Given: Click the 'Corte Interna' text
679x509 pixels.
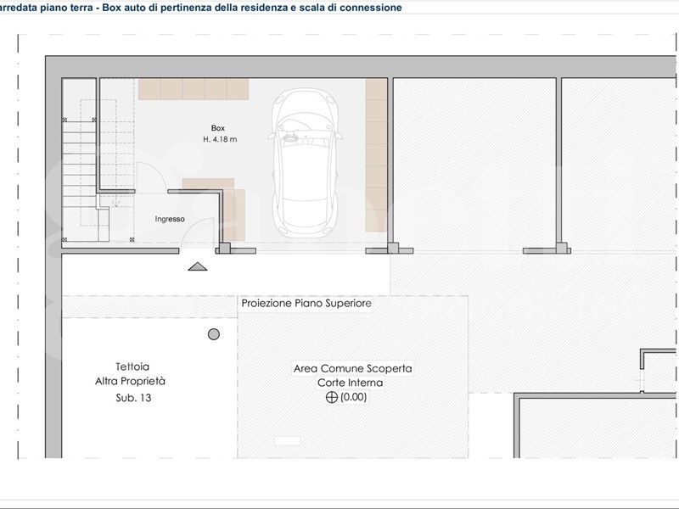Looking at the screenshot, I should click(353, 382).
